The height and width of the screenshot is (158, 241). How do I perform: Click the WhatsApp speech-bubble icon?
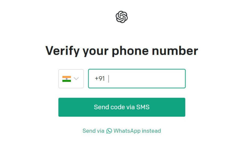pyautogui.click(x=109, y=131)
